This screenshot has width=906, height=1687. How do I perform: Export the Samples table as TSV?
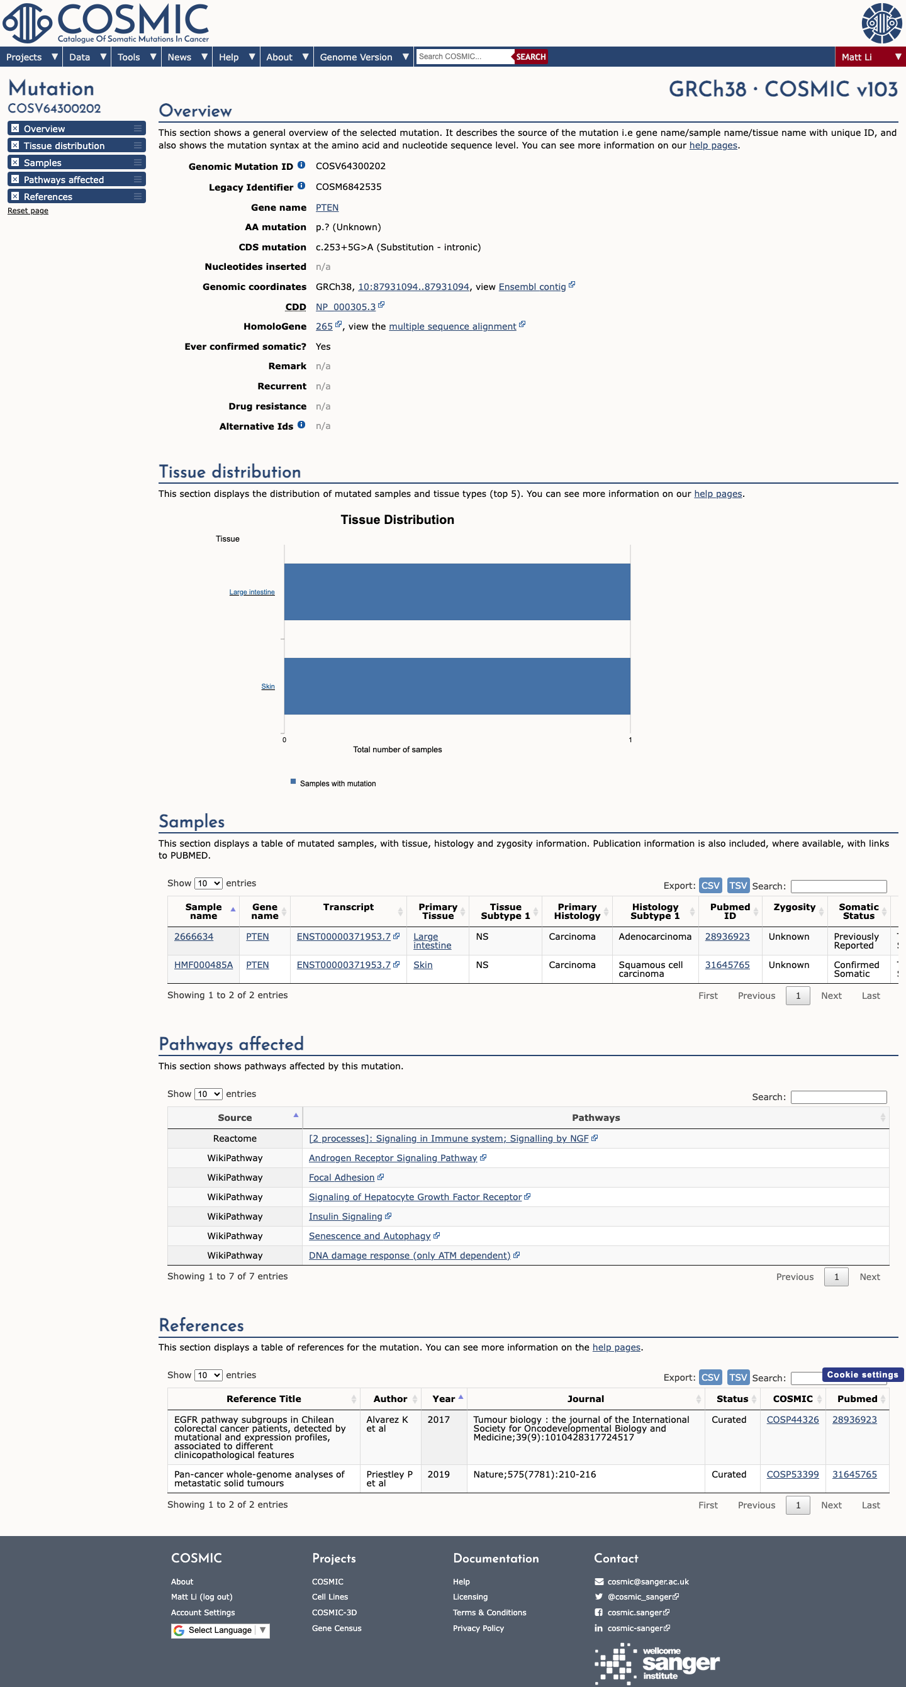738,886
